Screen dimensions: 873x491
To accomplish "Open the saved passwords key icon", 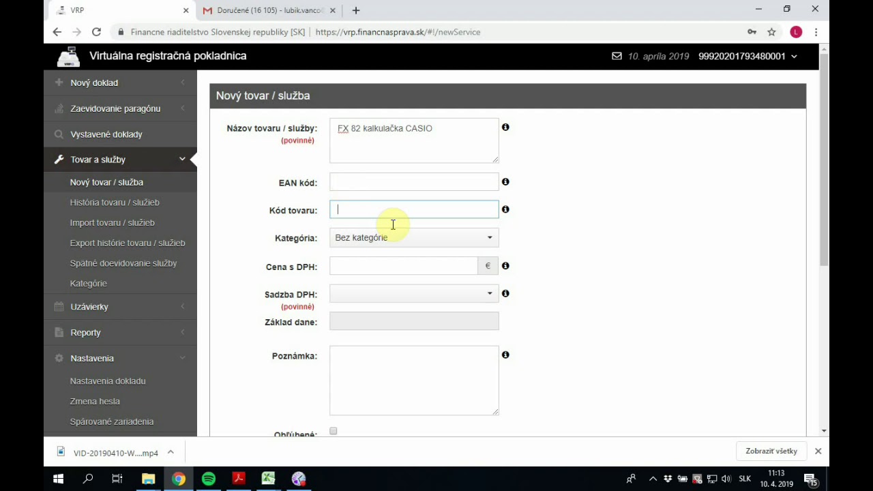I will 752,32.
